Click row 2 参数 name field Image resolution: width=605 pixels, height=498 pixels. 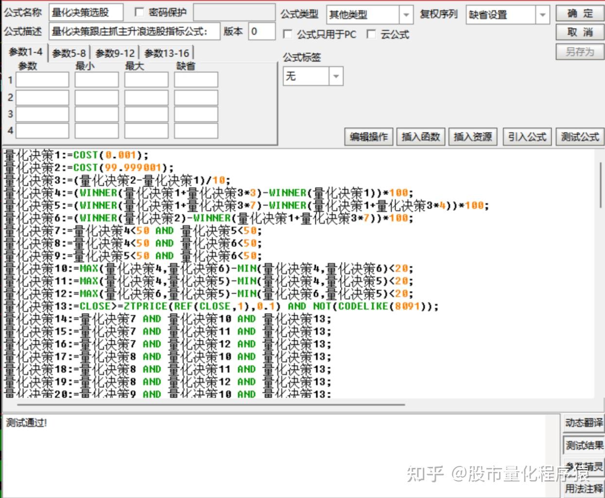tap(42, 98)
